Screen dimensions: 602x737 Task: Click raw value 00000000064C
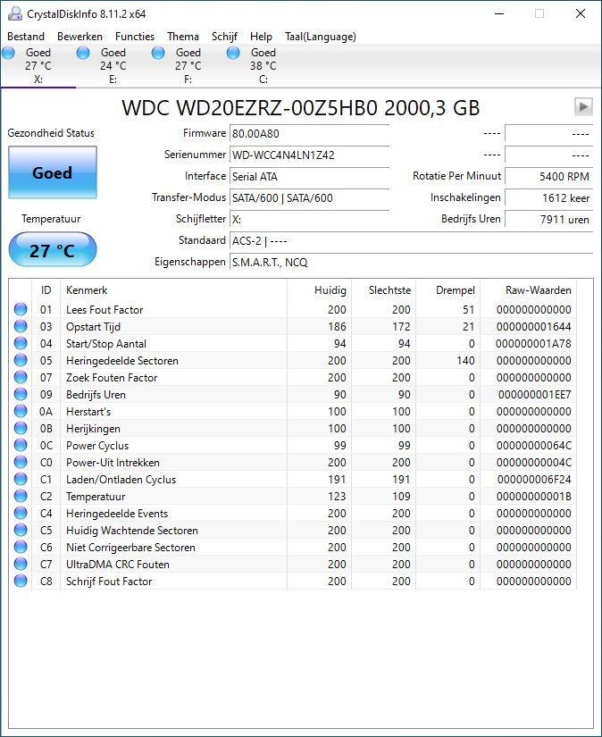[533, 445]
